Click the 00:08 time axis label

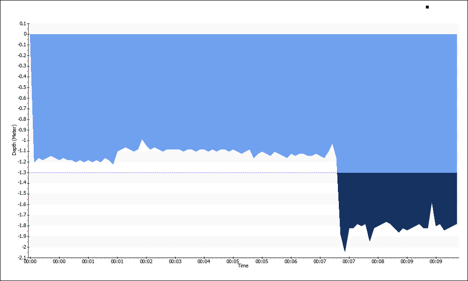(x=378, y=262)
